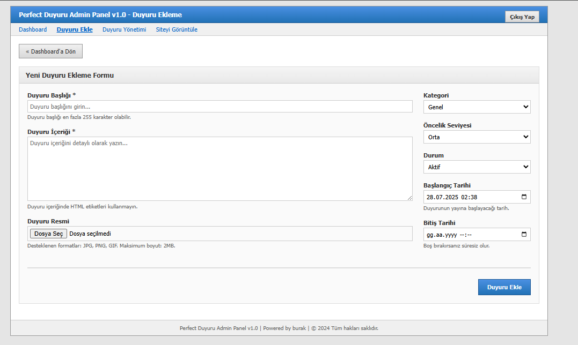This screenshot has height=345, width=578.
Task: Click the Yeni Duyuru Ekleme Formu header
Action: 70,76
